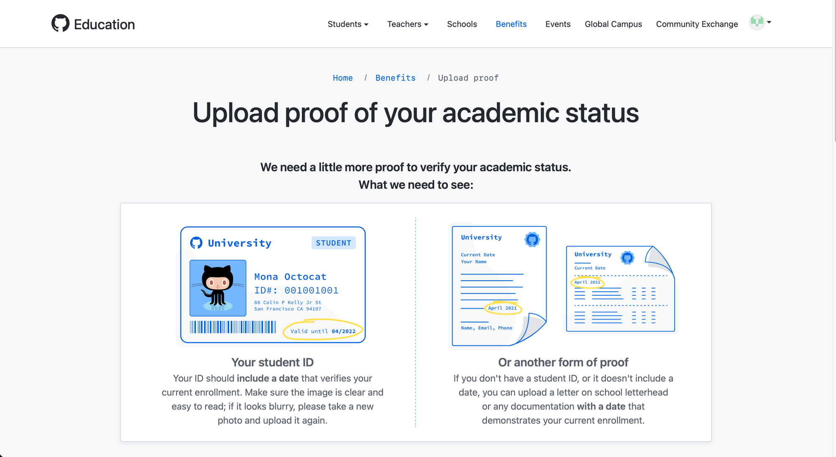836x457 pixels.
Task: Navigate to Home breadcrumb link
Action: (x=343, y=78)
